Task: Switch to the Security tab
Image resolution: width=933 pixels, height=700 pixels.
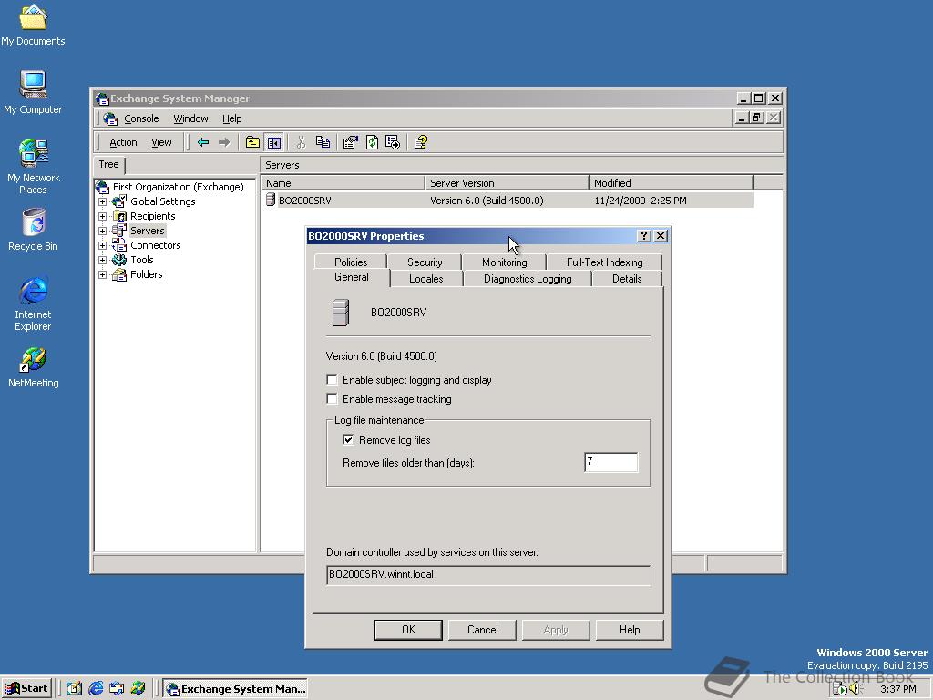Action: 425,262
